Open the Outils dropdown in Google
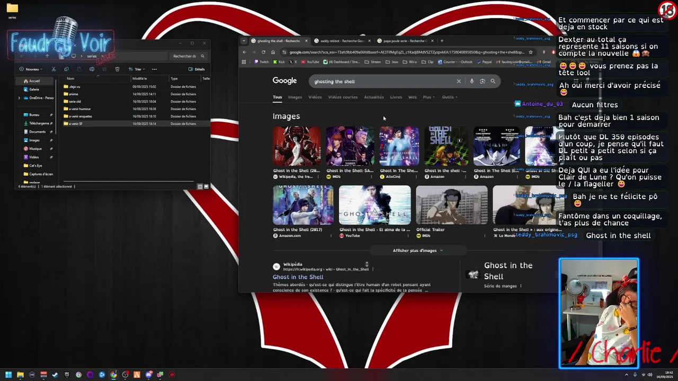The image size is (678, 381). click(x=450, y=97)
